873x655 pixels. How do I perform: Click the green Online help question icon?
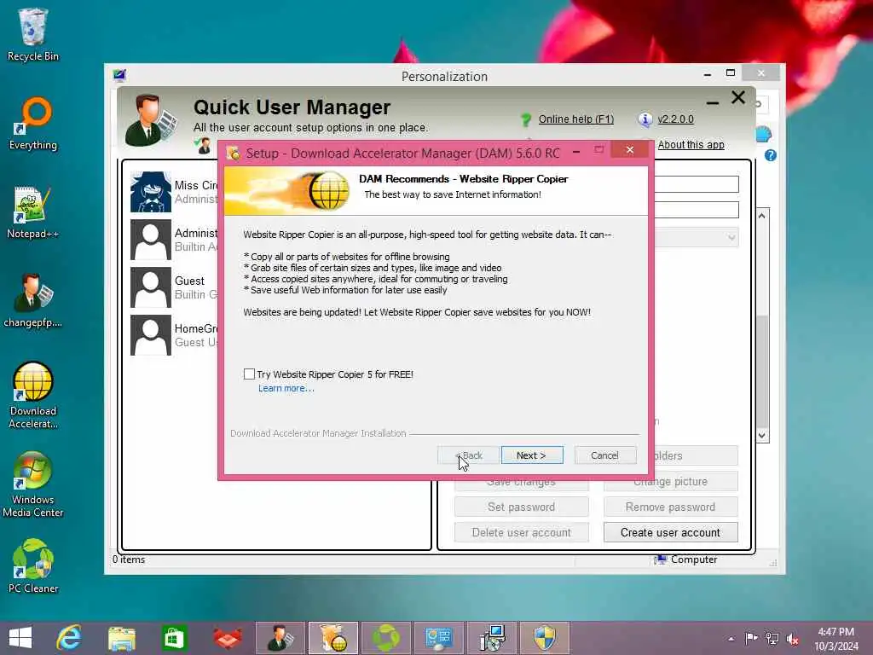(x=525, y=119)
